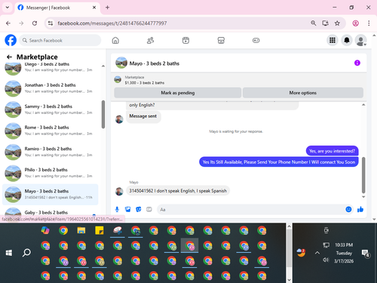Show hidden system tray icons
Image resolution: width=377 pixels, height=283 pixels.
(317, 253)
